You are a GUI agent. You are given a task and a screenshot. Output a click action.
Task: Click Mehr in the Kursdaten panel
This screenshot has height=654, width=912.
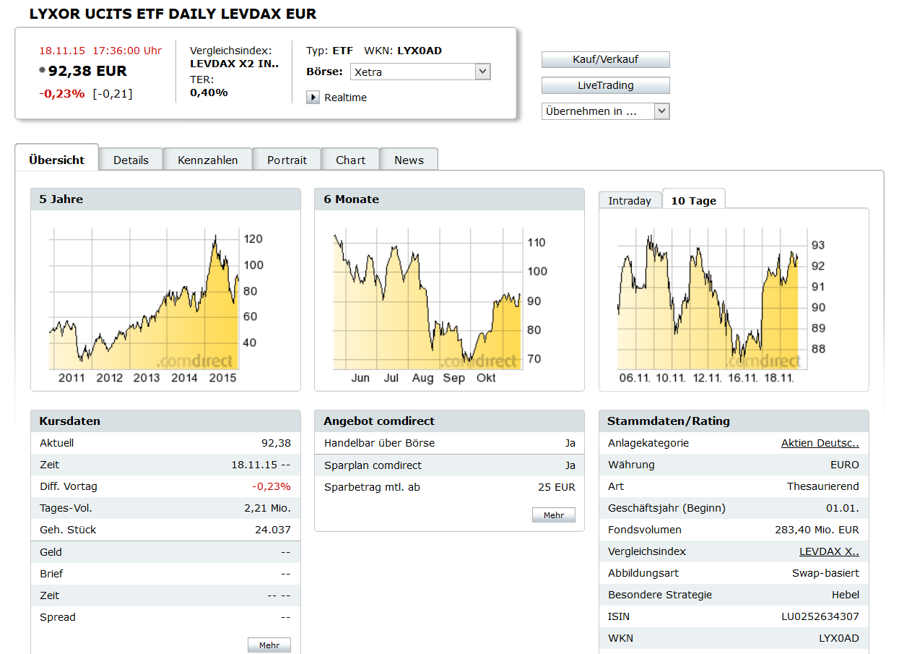[x=269, y=645]
